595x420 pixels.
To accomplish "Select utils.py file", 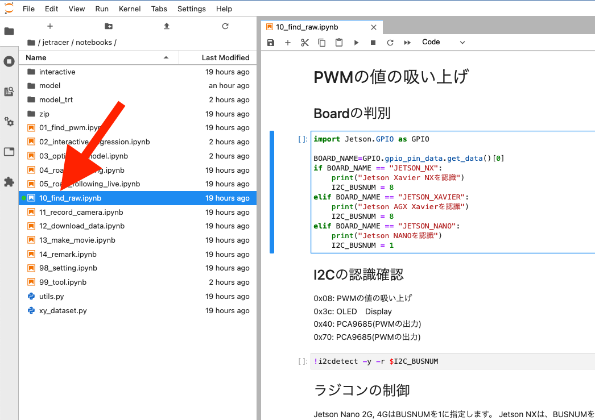I will click(x=138, y=296).
